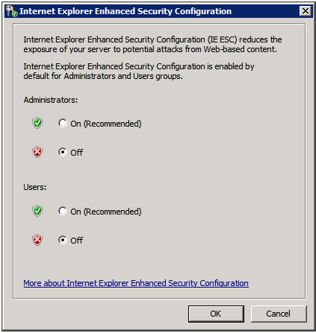
Task: Open More about Internet Explorer Enhanced Security Configuration link
Action: (x=136, y=283)
